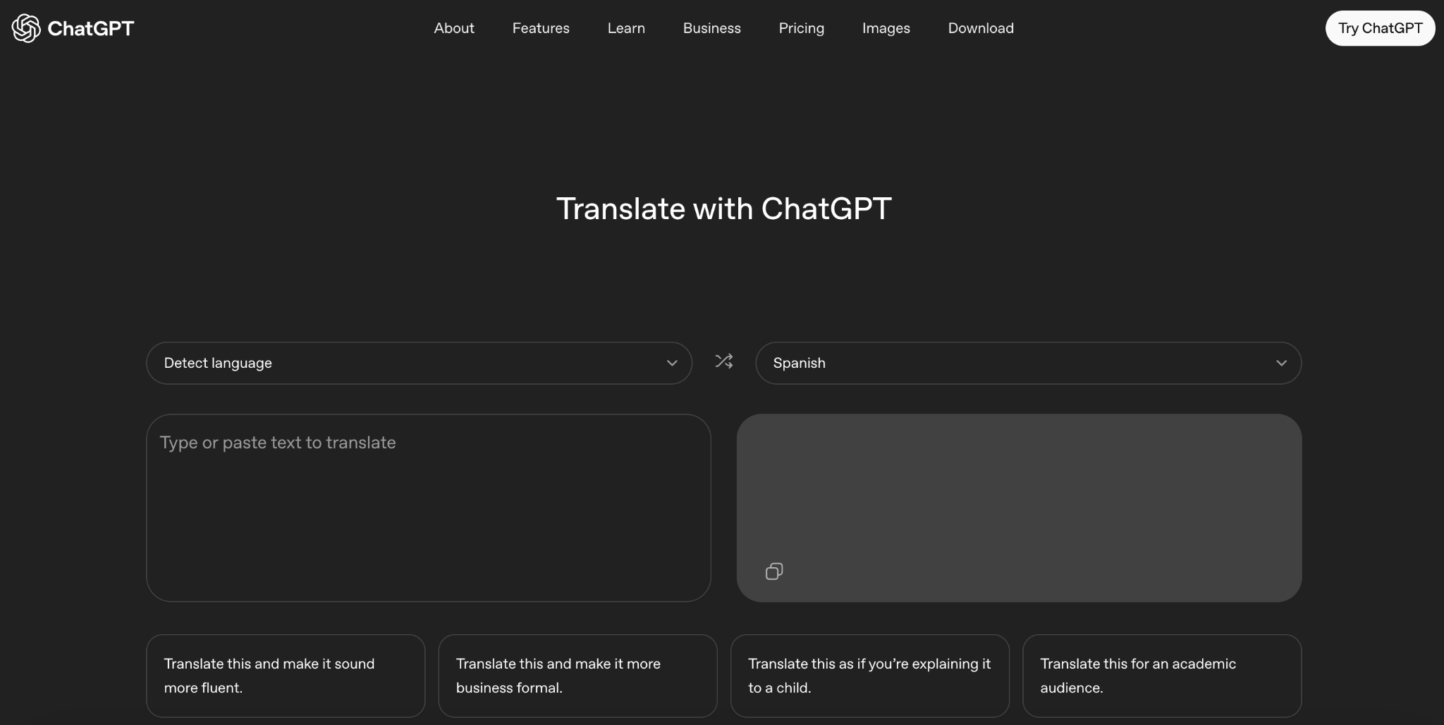Expand the Detect language chevron arrow
This screenshot has width=1444, height=725.
[671, 363]
